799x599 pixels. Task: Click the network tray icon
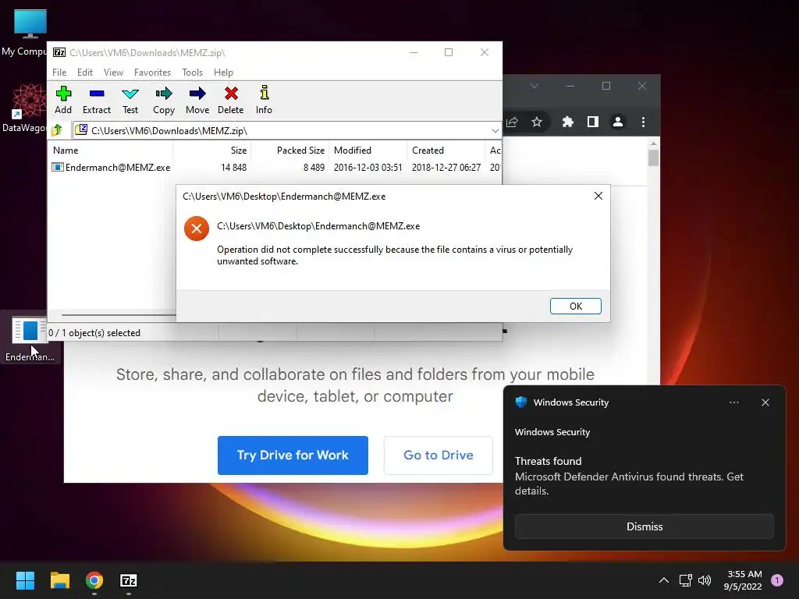click(x=685, y=580)
